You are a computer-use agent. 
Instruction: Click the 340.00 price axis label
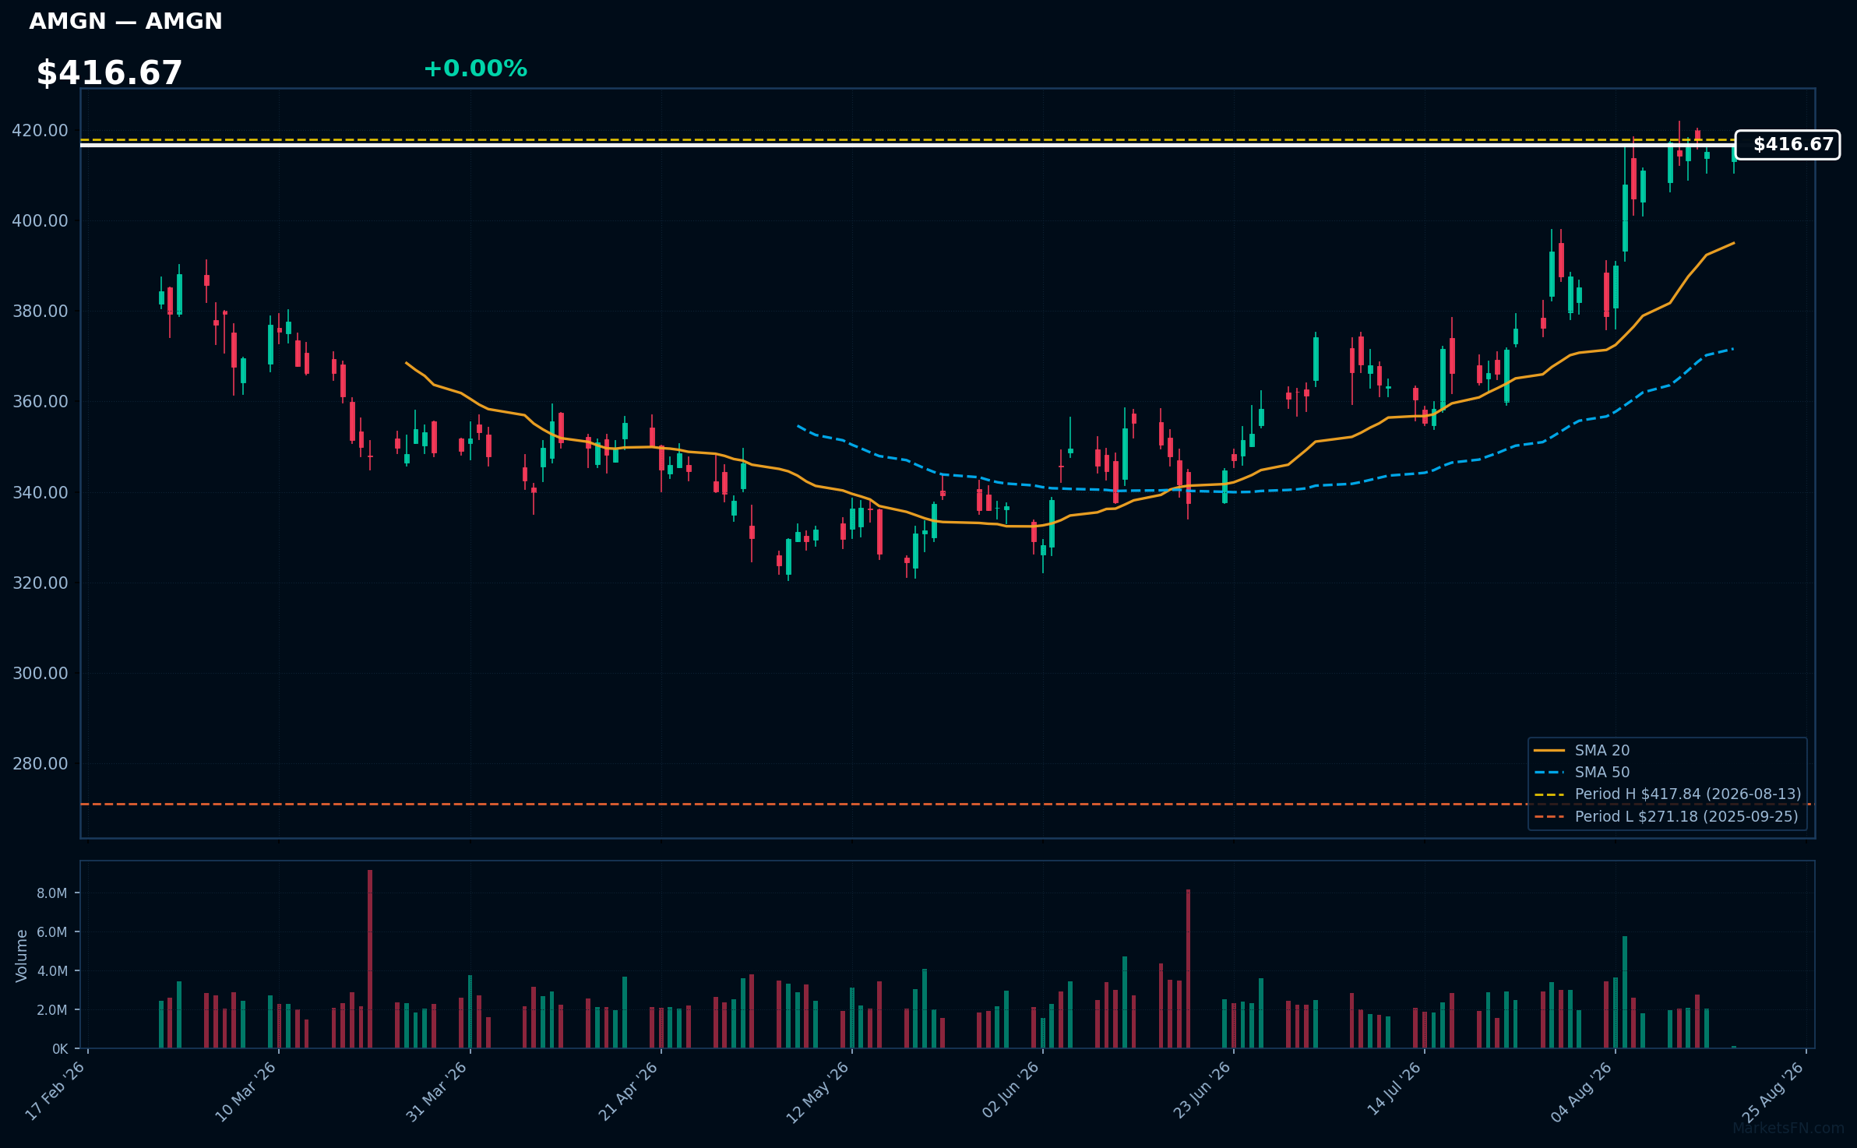click(x=40, y=492)
